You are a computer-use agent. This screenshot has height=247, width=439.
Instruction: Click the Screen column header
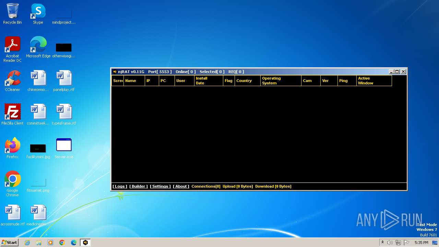click(x=118, y=81)
